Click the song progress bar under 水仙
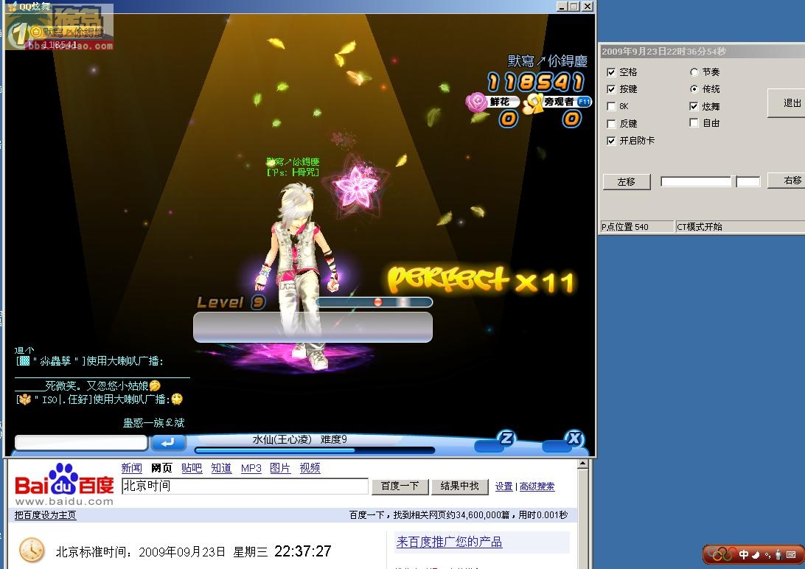Viewport: 805px width, 569px height. pyautogui.click(x=315, y=450)
